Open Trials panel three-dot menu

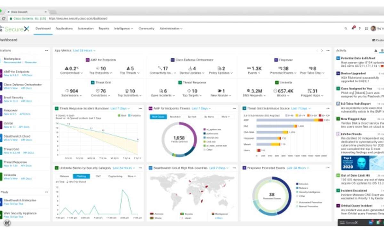click(x=46, y=192)
